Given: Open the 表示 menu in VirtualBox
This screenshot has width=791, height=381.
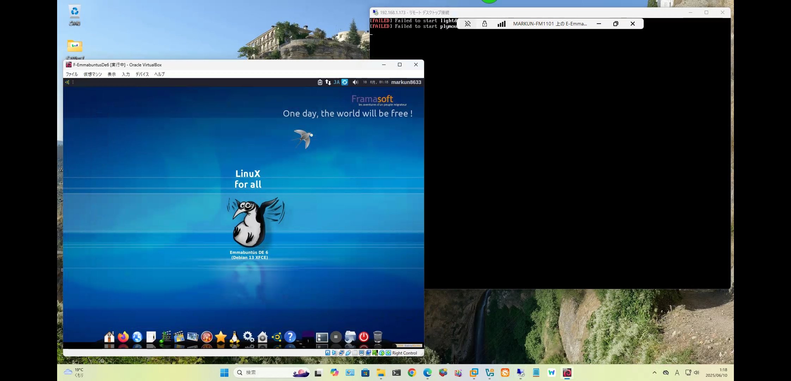Looking at the screenshot, I should pyautogui.click(x=112, y=74).
